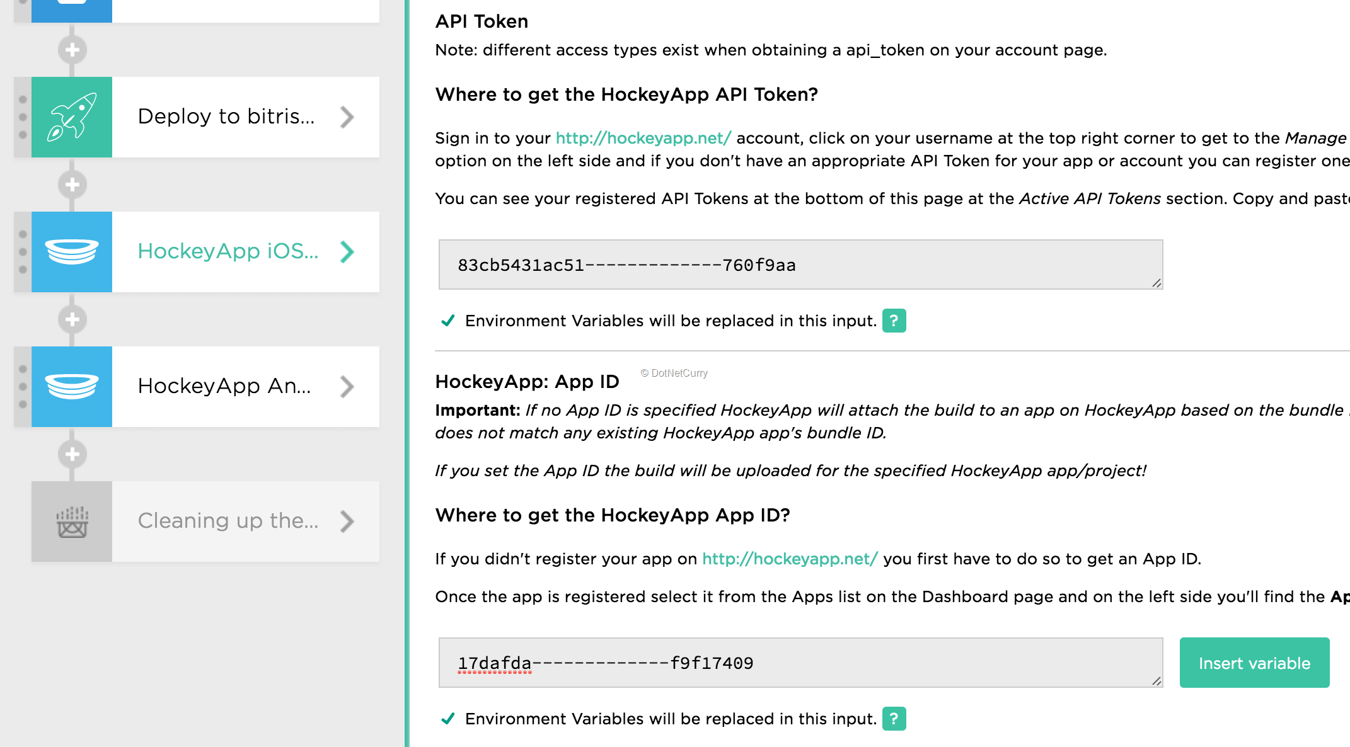Add a step above Cleaning up step
The width and height of the screenshot is (1350, 747).
(72, 454)
